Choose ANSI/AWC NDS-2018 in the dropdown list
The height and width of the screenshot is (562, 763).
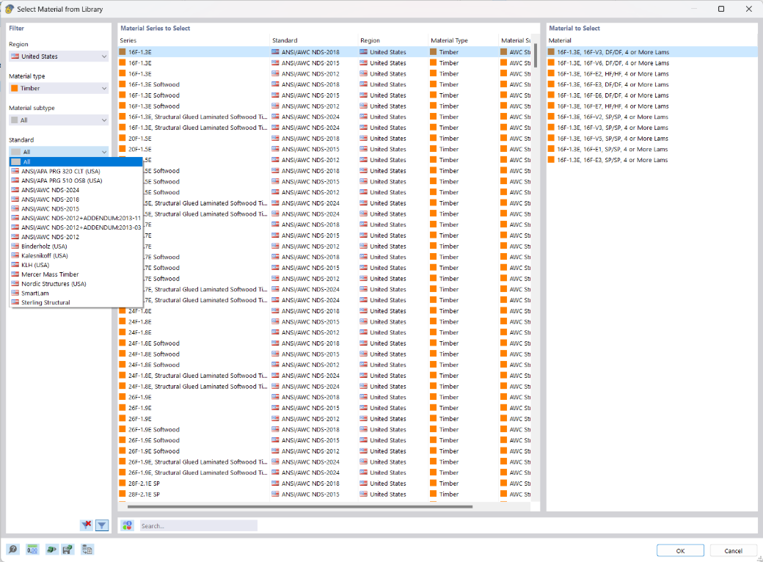(x=76, y=200)
